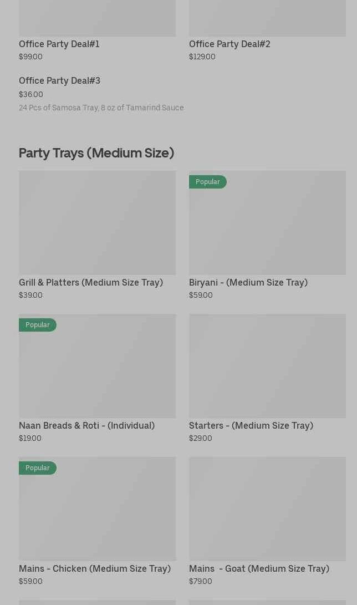This screenshot has width=357, height=605.
Task: Open the Mains Goat tray image
Action: pos(267,509)
